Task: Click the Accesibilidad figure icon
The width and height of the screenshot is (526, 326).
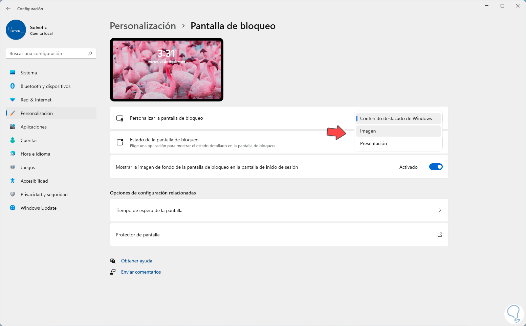Action: click(13, 181)
